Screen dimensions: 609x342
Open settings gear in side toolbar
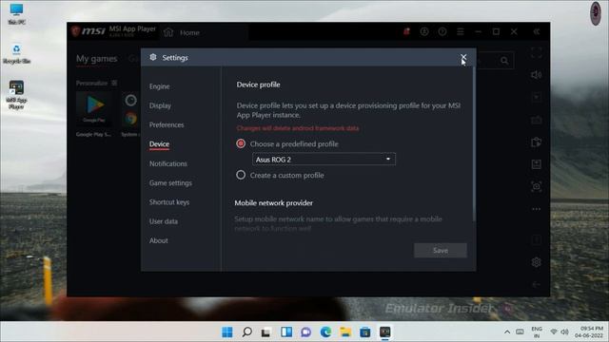pyautogui.click(x=537, y=262)
